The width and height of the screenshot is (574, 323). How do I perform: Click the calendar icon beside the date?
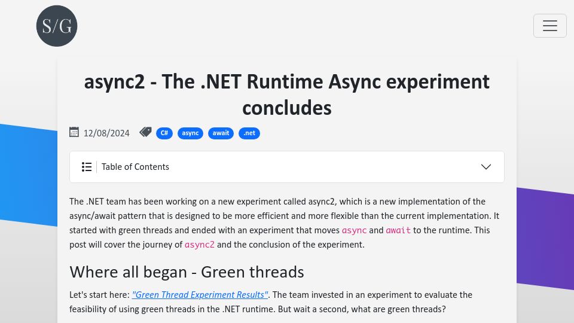coord(74,132)
